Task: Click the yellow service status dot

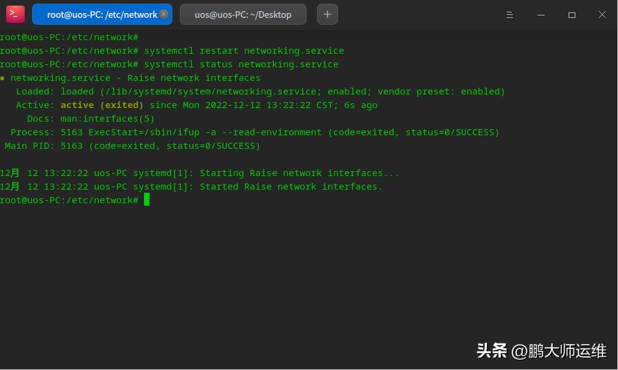Action: click(2, 78)
